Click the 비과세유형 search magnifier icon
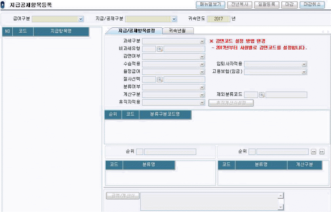 (160, 49)
